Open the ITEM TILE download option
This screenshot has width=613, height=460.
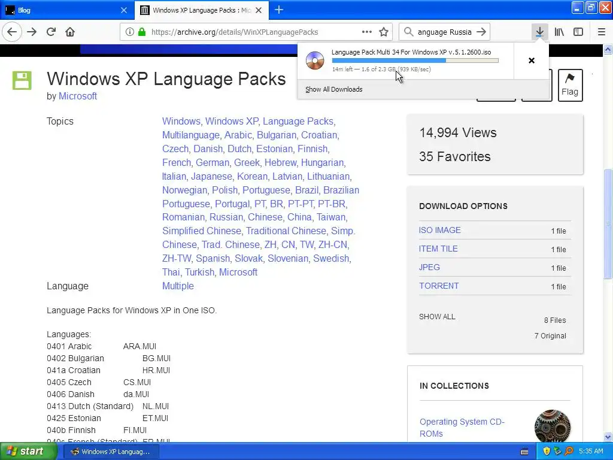tap(438, 249)
